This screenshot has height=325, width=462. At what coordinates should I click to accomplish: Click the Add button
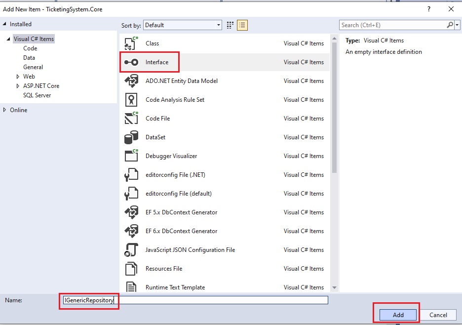pos(398,315)
